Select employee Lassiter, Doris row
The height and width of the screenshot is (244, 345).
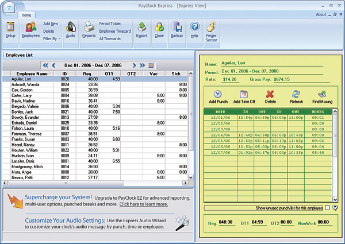95,161
